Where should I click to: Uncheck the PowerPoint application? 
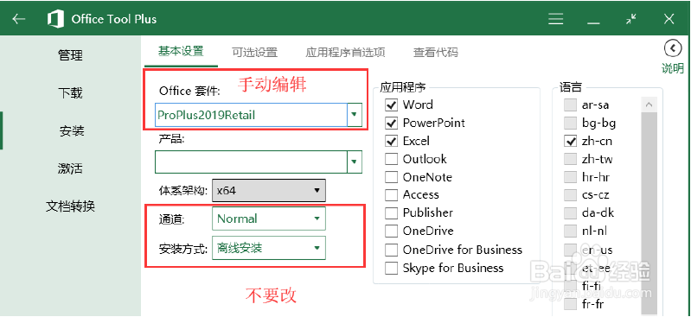[391, 123]
